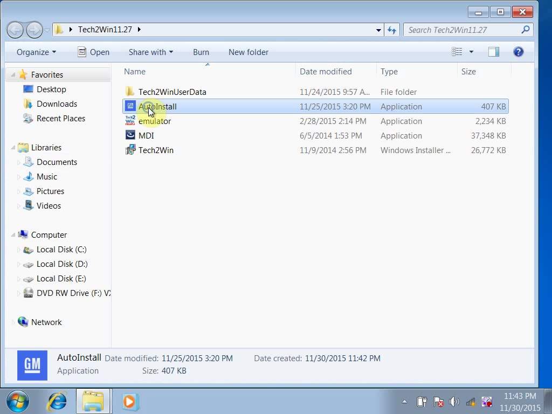Collapse the Computer section arrow
This screenshot has height=414, width=552.
pyautogui.click(x=13, y=235)
